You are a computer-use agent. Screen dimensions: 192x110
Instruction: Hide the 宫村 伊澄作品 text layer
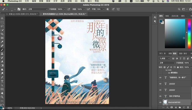[x=160, y=96]
